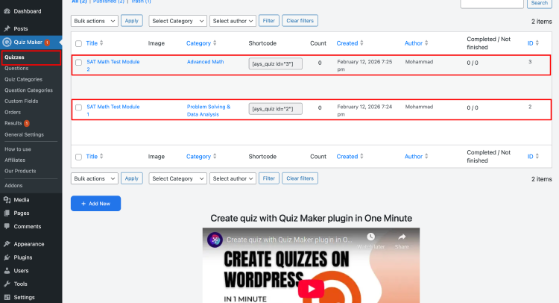Click the Add New button

95,204
